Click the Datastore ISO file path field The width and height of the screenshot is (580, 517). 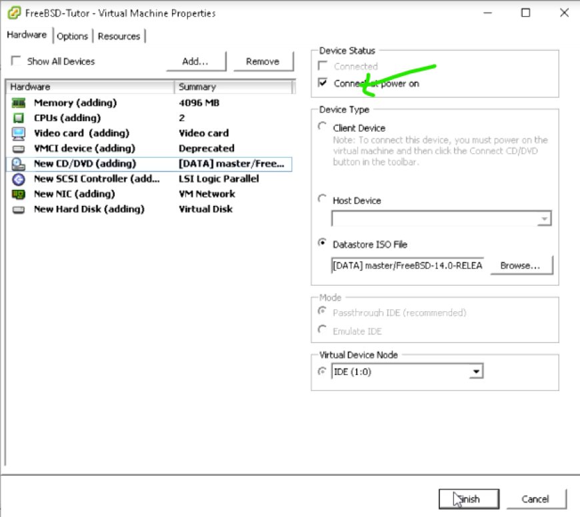[x=407, y=265]
